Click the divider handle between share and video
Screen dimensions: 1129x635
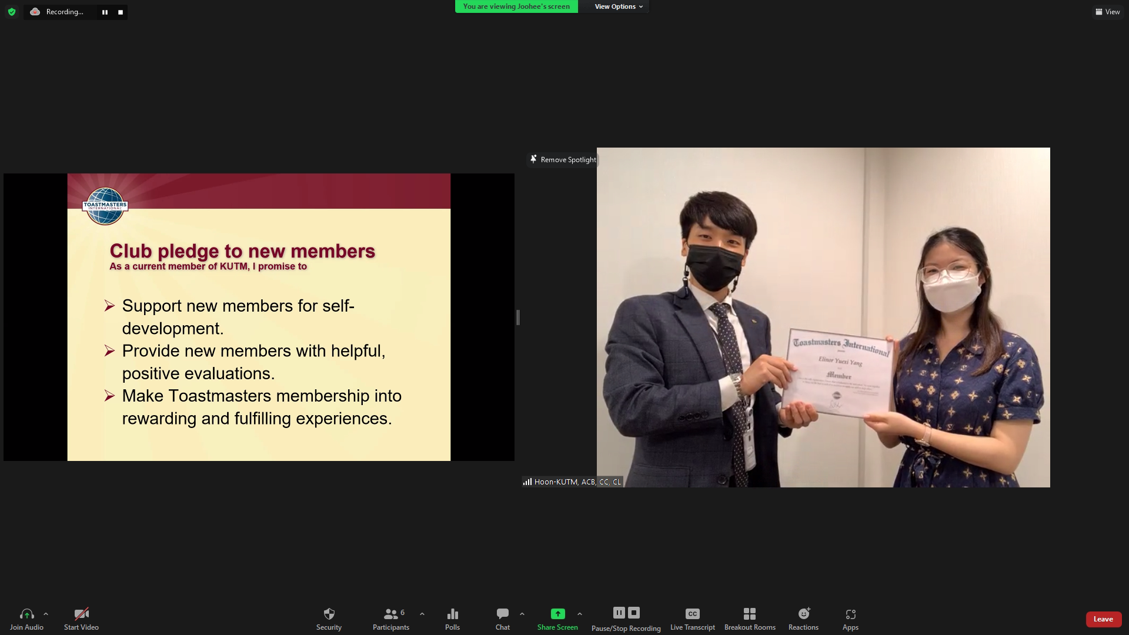pos(518,317)
